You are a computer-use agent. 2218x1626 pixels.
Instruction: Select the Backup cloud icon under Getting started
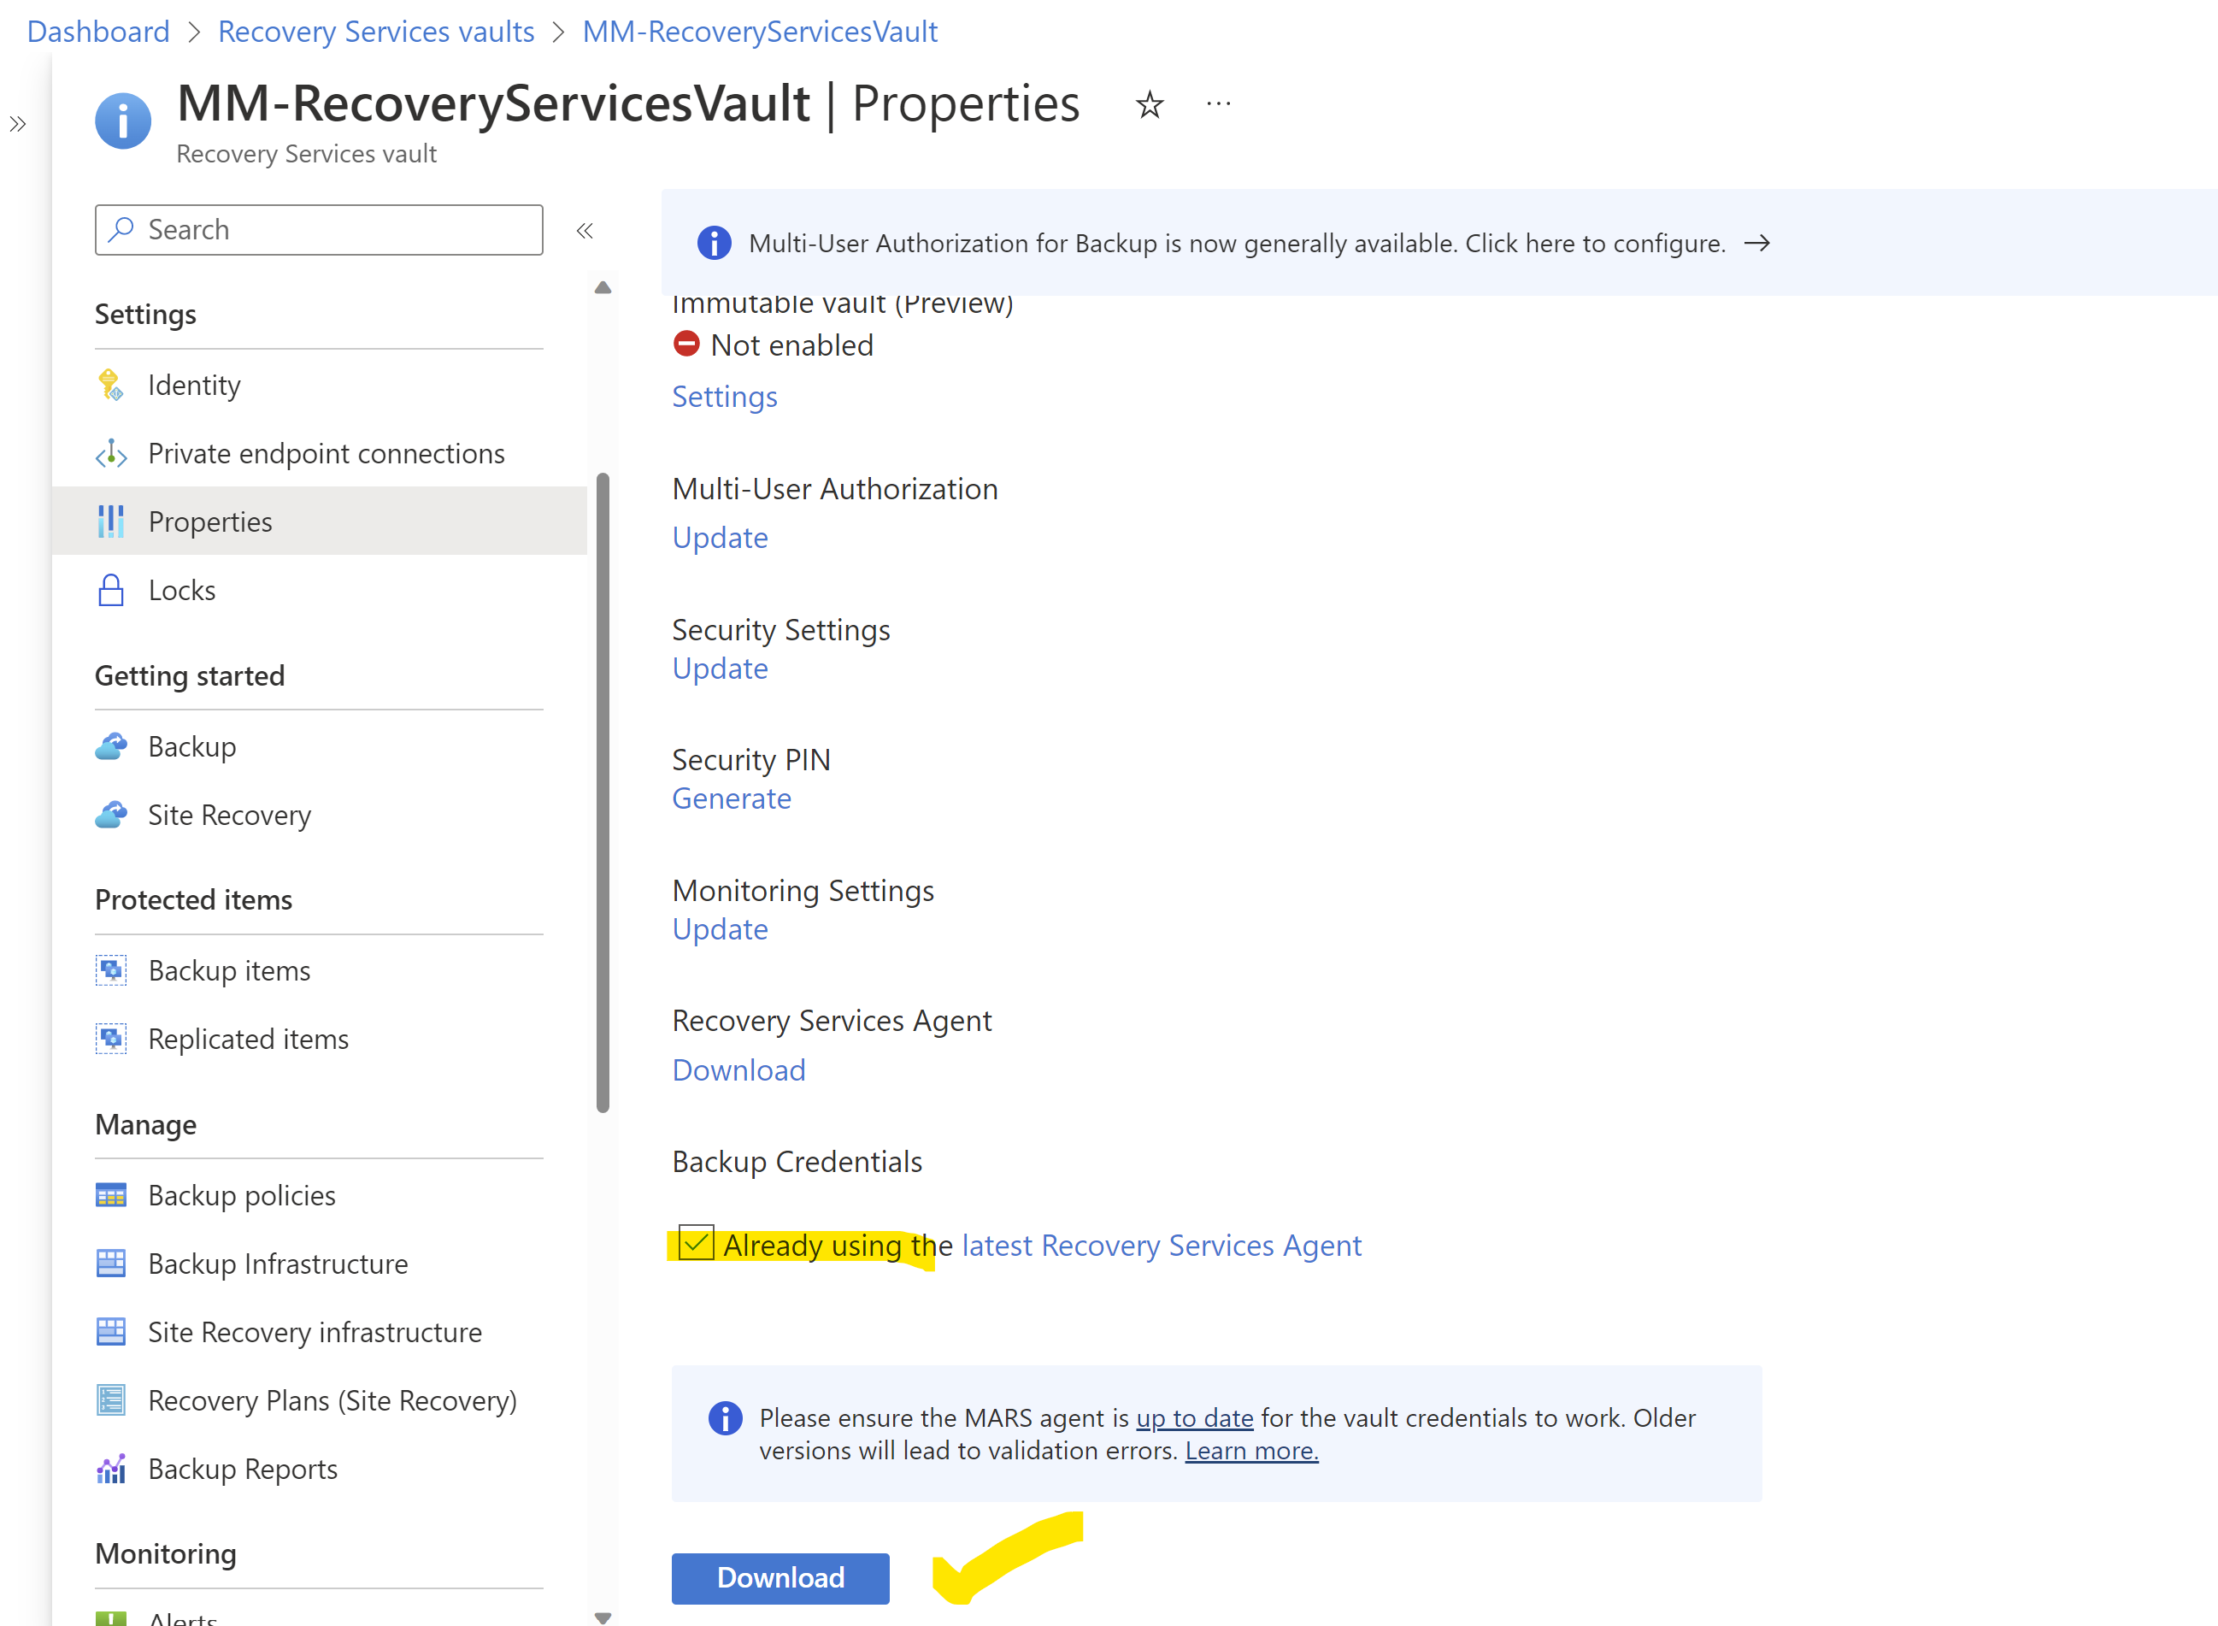(110, 746)
